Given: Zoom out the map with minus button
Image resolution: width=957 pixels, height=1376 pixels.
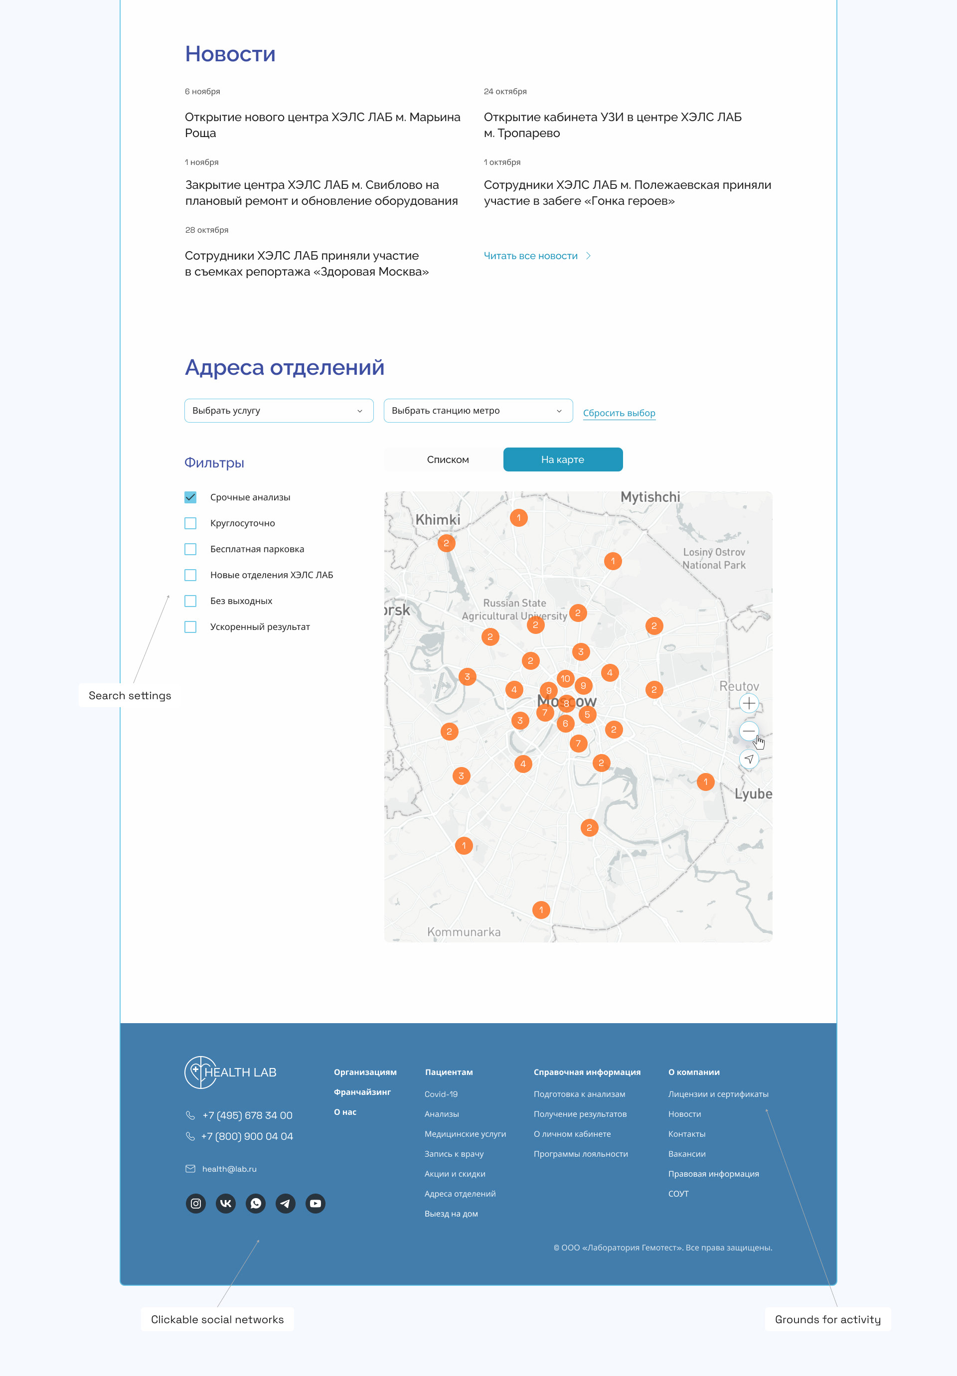Looking at the screenshot, I should click(749, 731).
